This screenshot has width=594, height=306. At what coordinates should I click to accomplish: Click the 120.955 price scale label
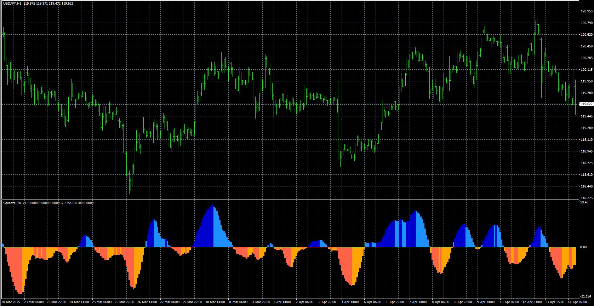(x=587, y=11)
